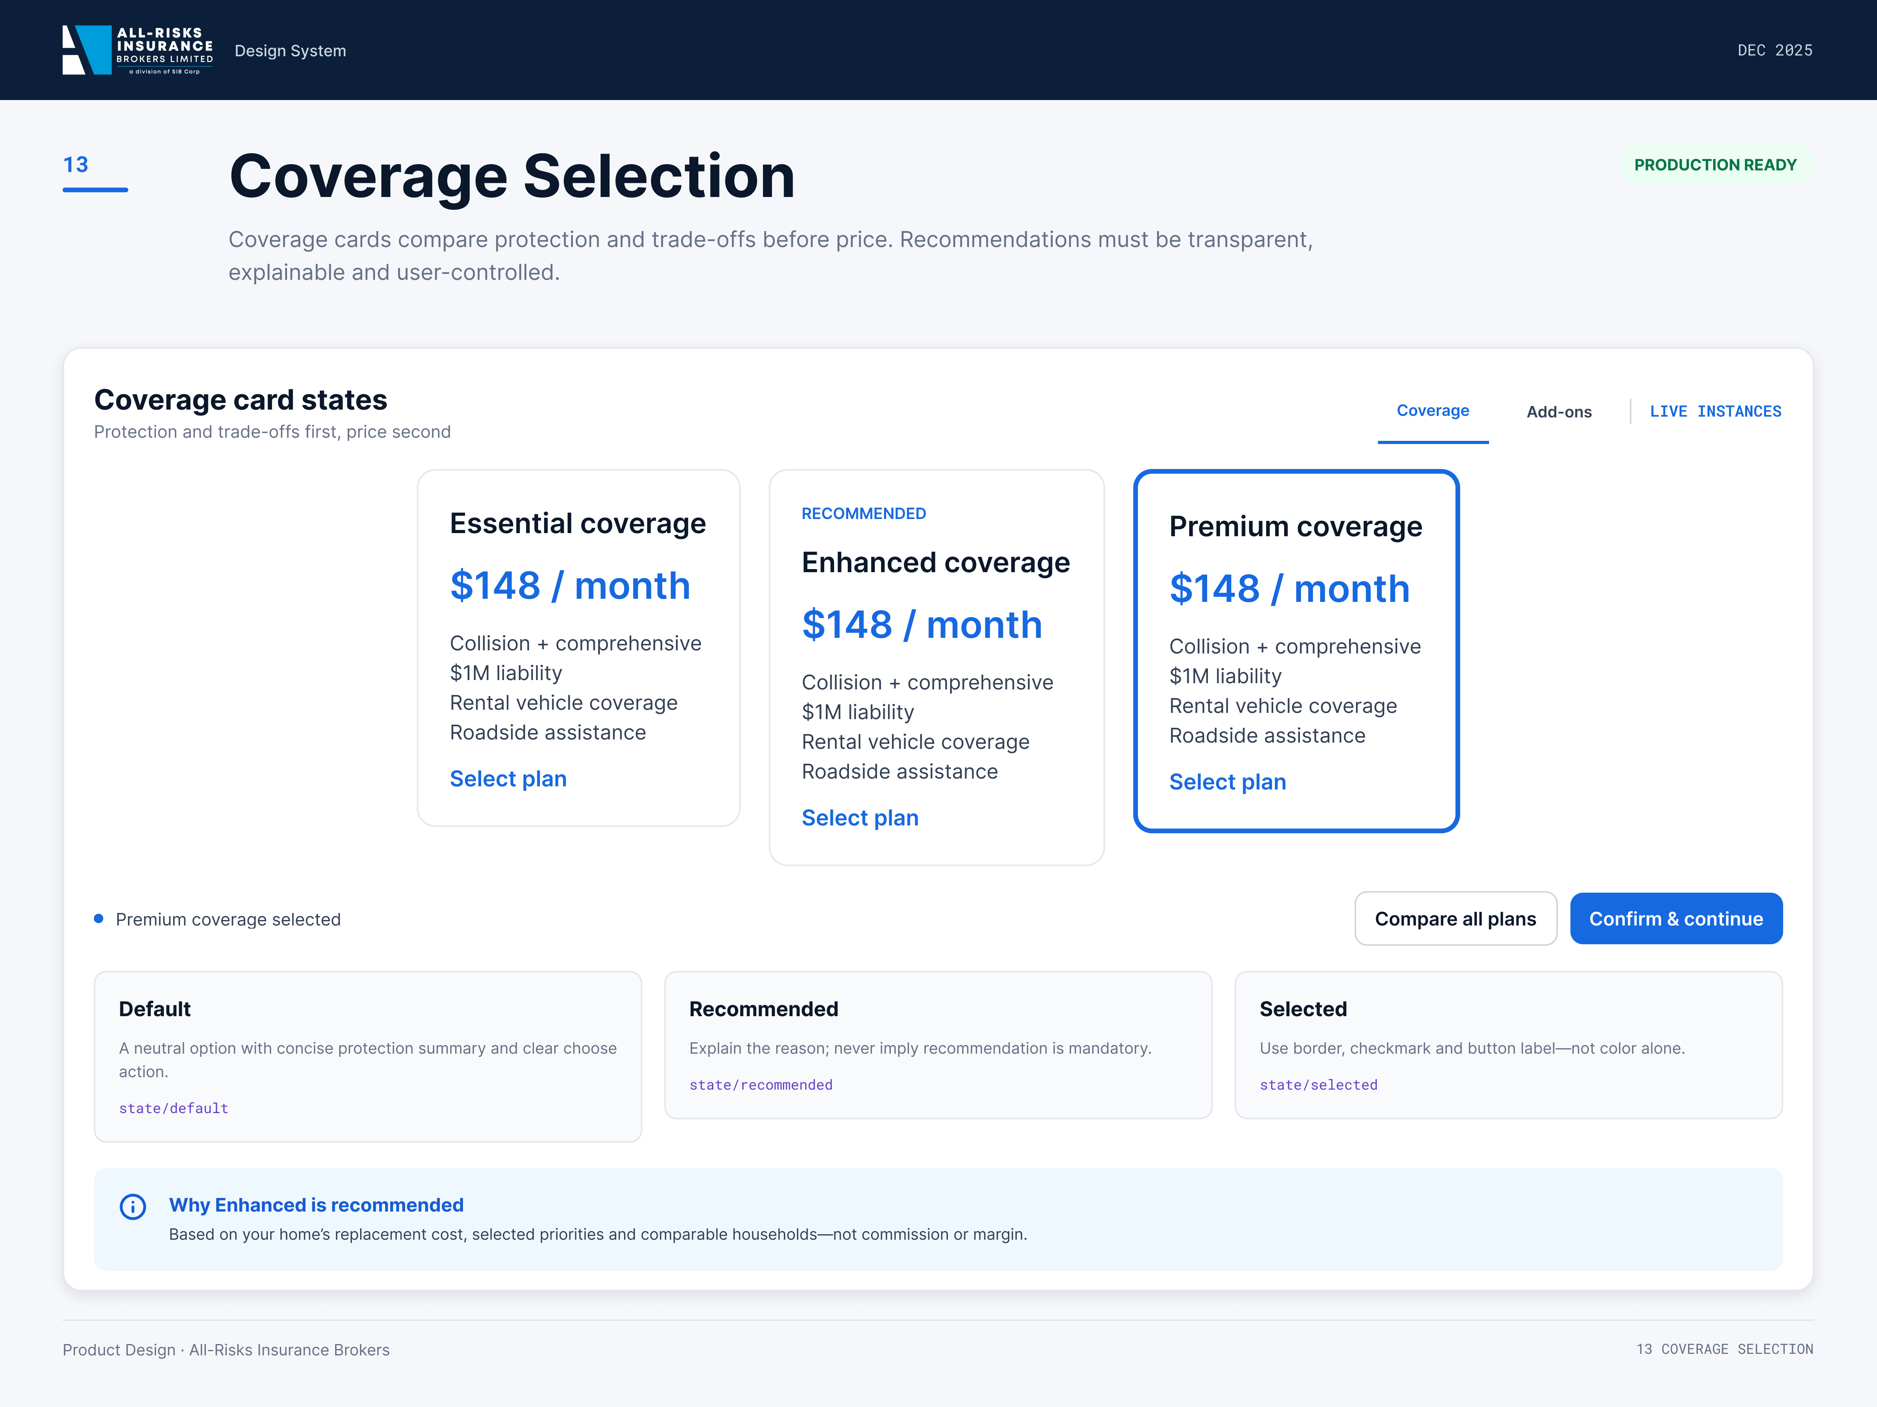This screenshot has width=1877, height=1407.
Task: Switch to the Coverage tab
Action: pos(1432,411)
